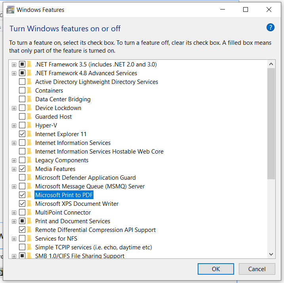
Task: Toggle the Simple TCPIP services checkbox
Action: click(x=22, y=247)
